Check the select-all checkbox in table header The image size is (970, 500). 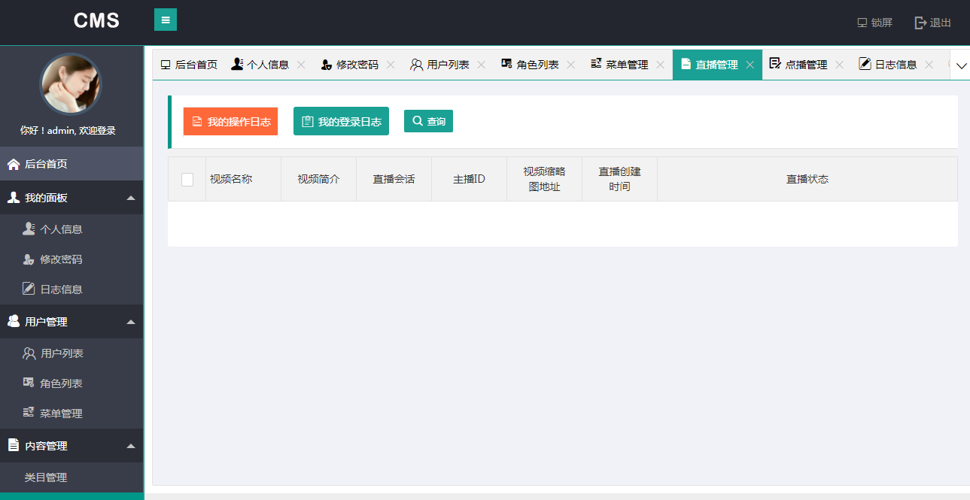tap(186, 178)
